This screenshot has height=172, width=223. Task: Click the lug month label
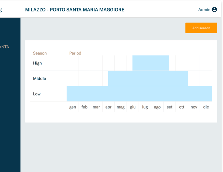click(145, 107)
